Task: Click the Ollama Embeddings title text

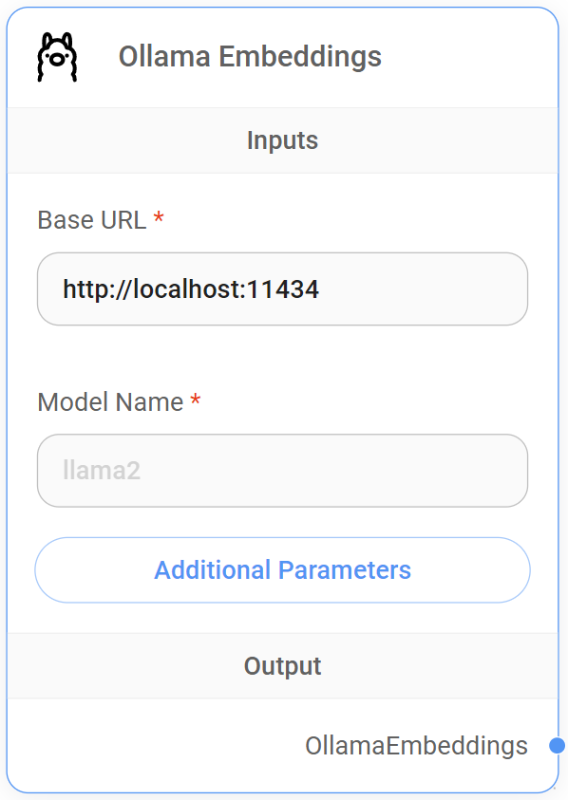Action: [251, 56]
